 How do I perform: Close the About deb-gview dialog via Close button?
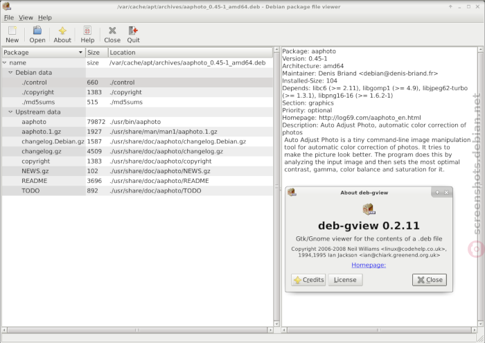click(x=430, y=279)
